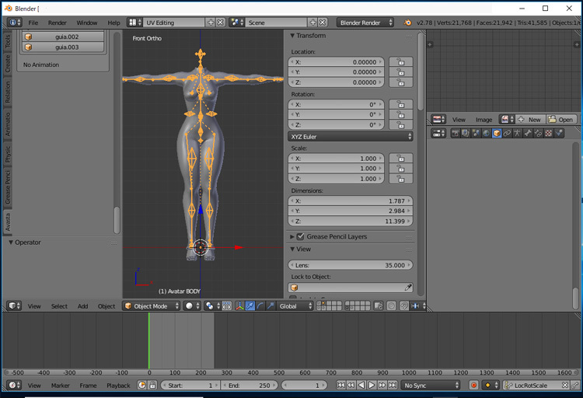Toggle lock for Scale Z
583x398 pixels.
(x=401, y=179)
